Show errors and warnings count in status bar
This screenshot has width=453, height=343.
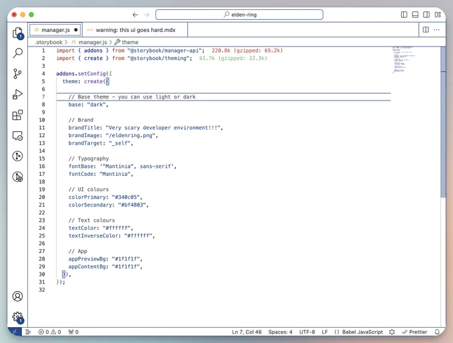click(x=50, y=332)
